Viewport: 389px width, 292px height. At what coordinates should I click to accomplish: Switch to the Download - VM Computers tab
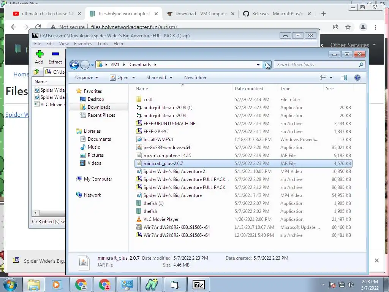201,14
